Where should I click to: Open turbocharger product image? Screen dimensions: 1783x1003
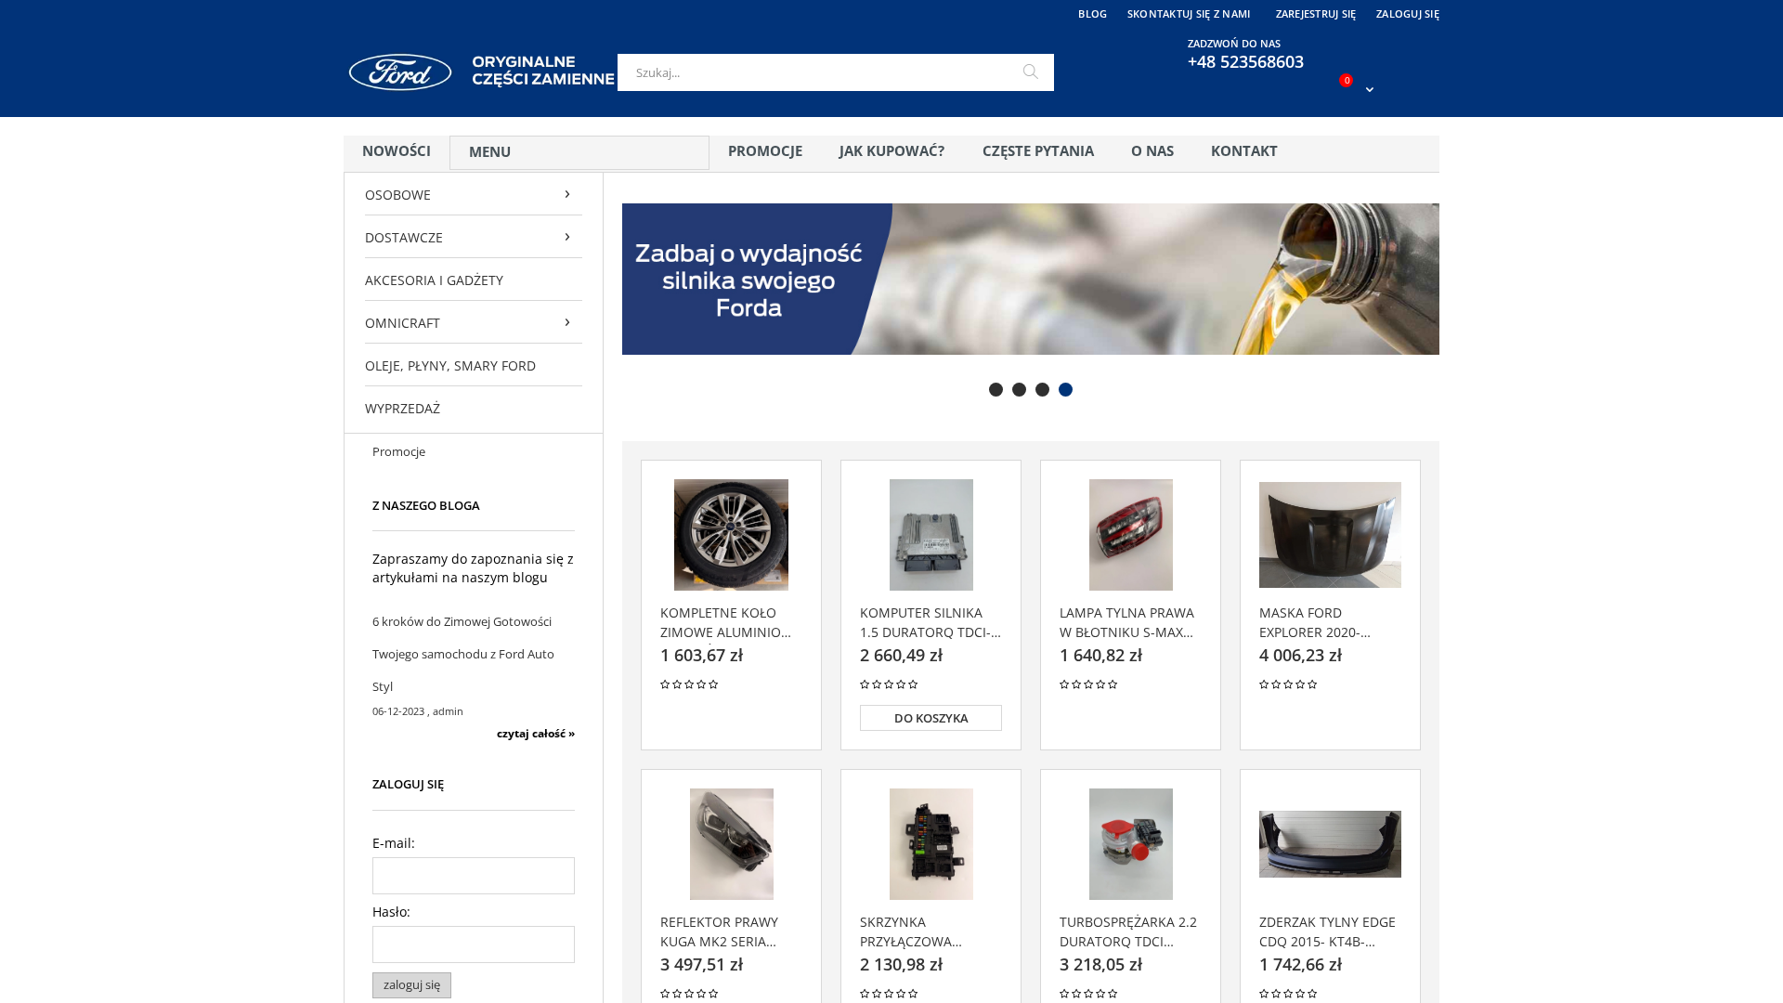coord(1130,844)
